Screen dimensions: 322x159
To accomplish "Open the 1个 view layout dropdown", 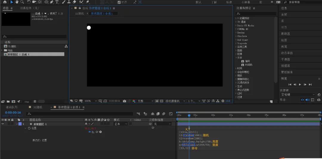I will pos(194,101).
